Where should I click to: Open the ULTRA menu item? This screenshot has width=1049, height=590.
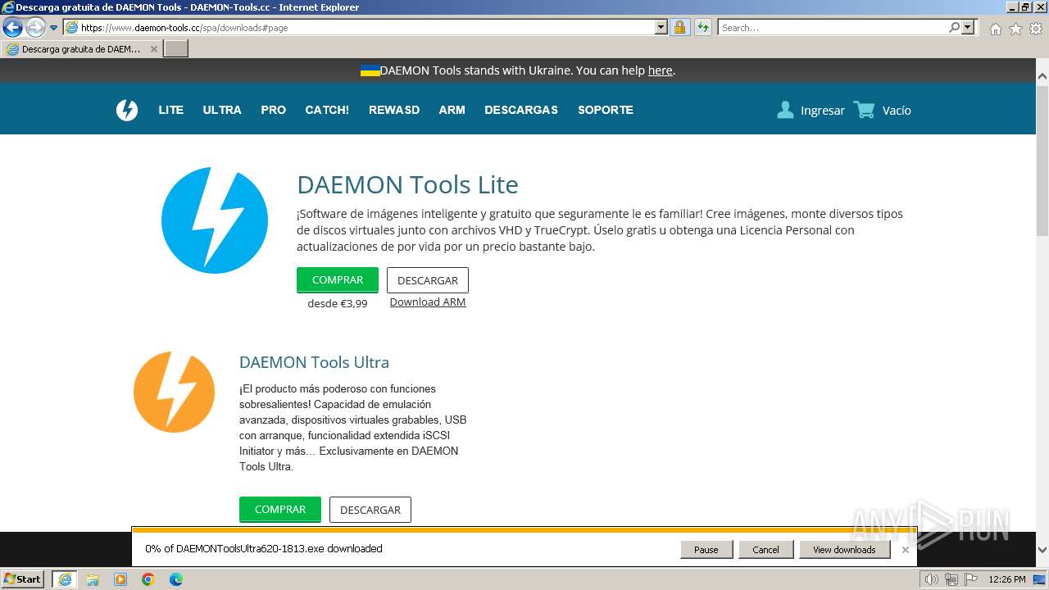pyautogui.click(x=222, y=110)
